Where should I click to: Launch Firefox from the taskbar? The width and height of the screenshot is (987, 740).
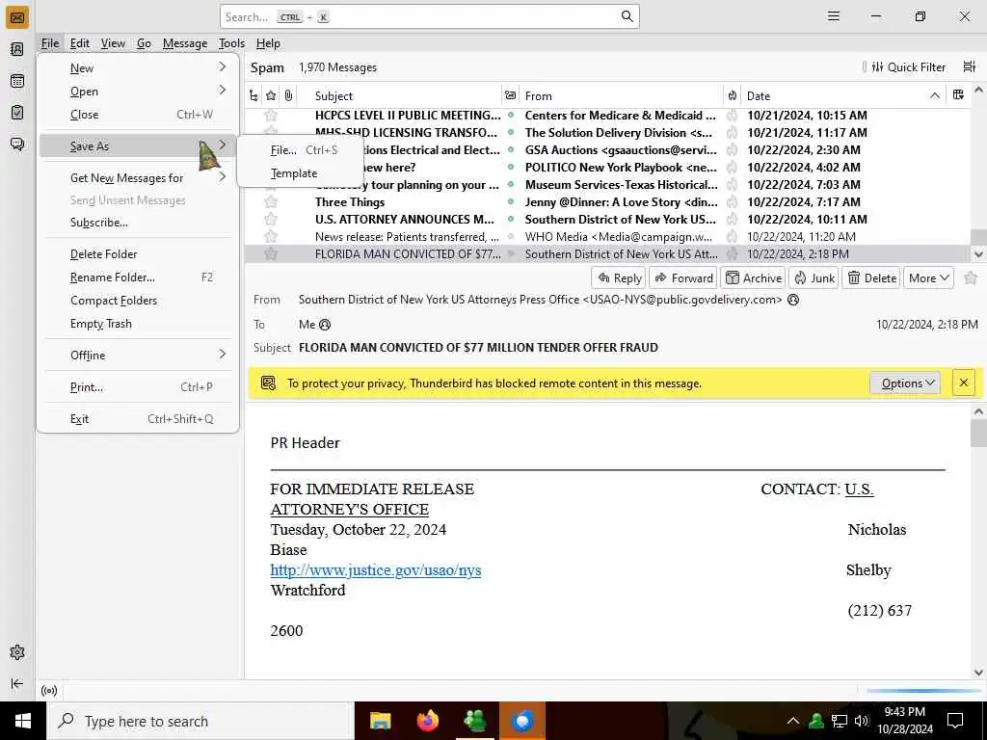pos(428,721)
